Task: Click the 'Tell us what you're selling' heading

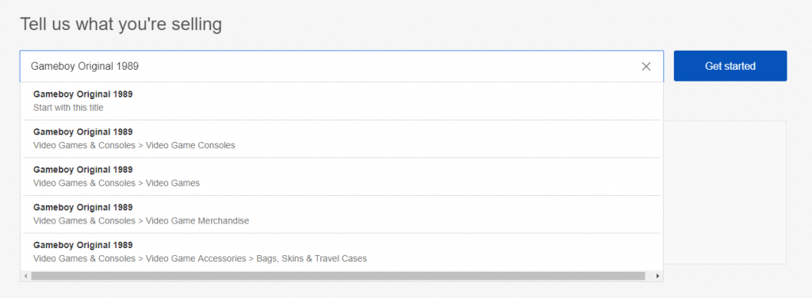Action: (x=121, y=24)
